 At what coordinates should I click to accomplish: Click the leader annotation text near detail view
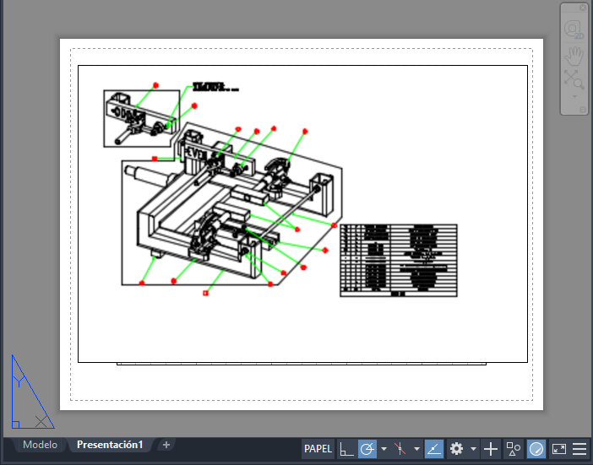(x=215, y=87)
